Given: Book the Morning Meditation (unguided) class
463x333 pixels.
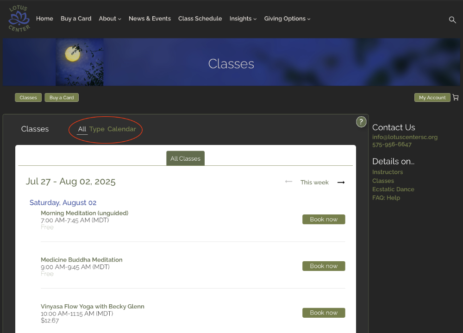Looking at the screenshot, I should click(x=324, y=220).
